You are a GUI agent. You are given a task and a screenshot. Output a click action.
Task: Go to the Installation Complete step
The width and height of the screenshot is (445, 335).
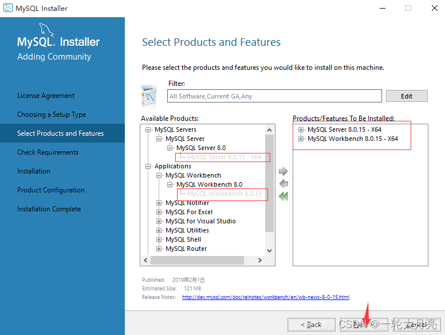coord(49,209)
